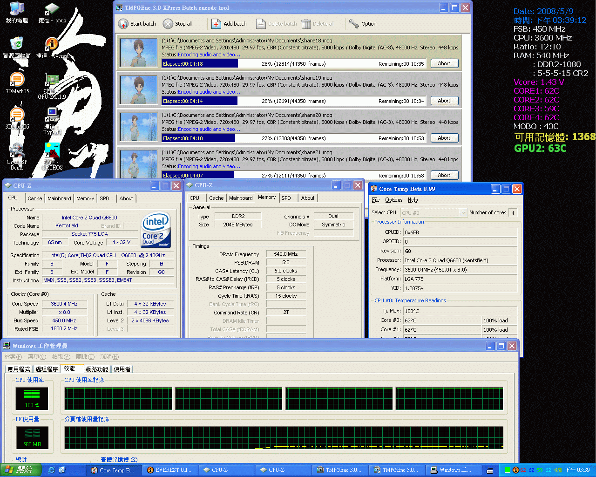Click Delete all toolbar item

[x=318, y=24]
